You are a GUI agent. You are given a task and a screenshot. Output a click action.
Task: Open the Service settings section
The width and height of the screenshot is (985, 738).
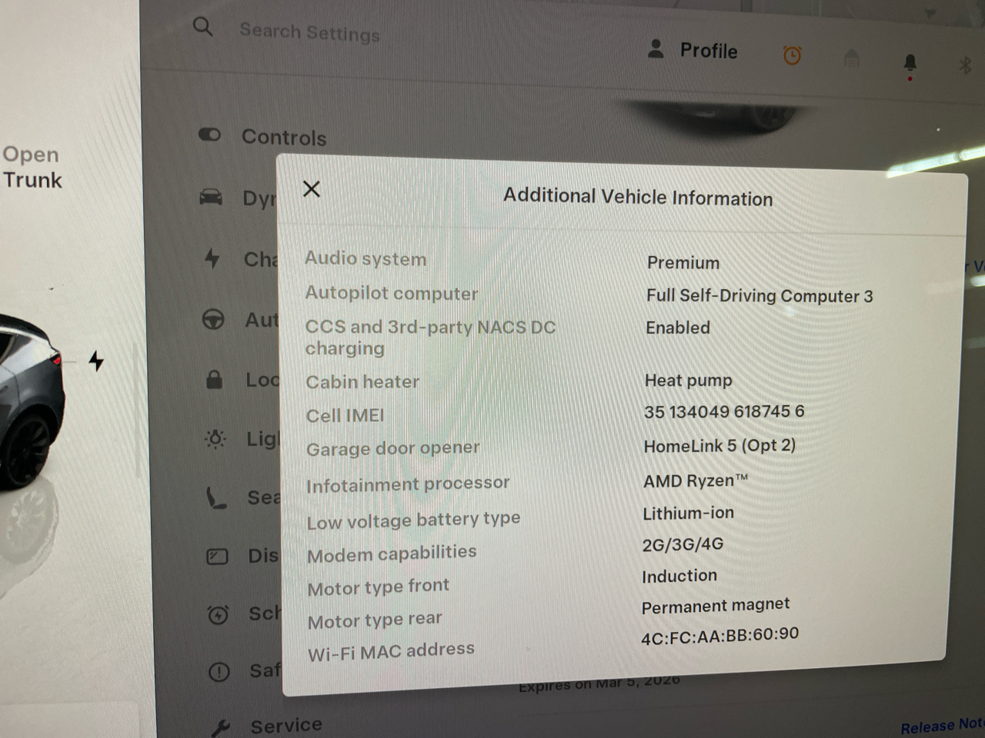[x=285, y=725]
